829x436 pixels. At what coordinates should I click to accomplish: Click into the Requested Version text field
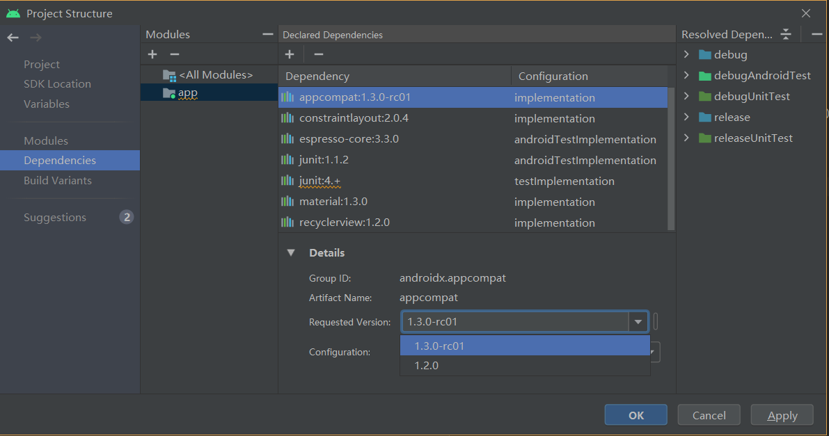[515, 322]
